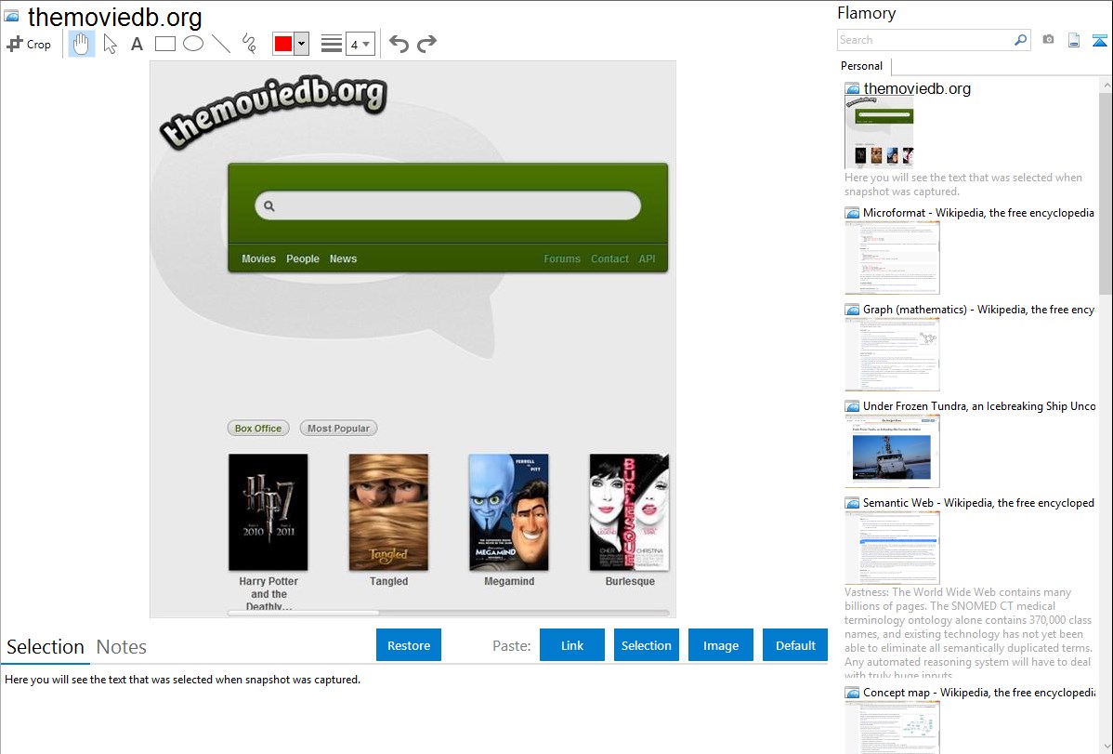Click the browser icon beside Concept map title
The height and width of the screenshot is (754, 1113).
point(853,692)
